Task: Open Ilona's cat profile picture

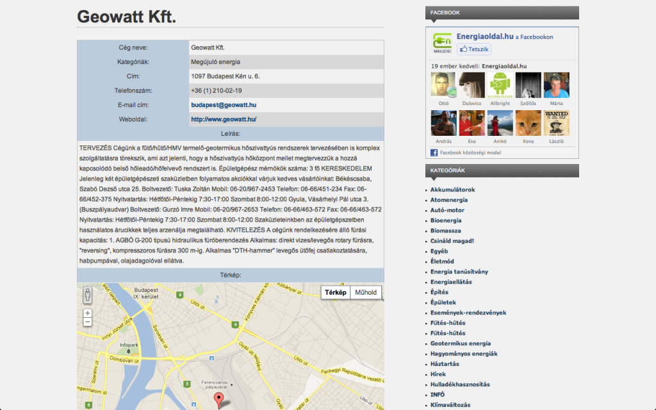Action: 528,122
